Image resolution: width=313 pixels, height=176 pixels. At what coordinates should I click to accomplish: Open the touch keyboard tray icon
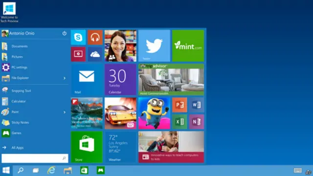(298, 171)
